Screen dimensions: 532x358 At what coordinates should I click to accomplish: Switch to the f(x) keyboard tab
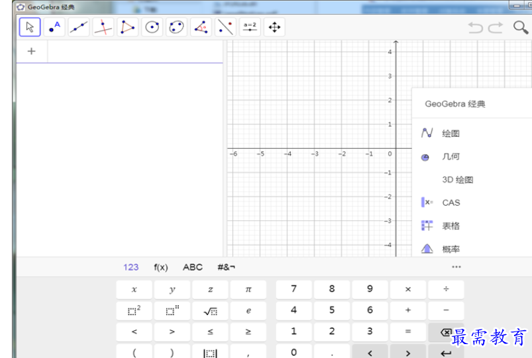(x=161, y=267)
